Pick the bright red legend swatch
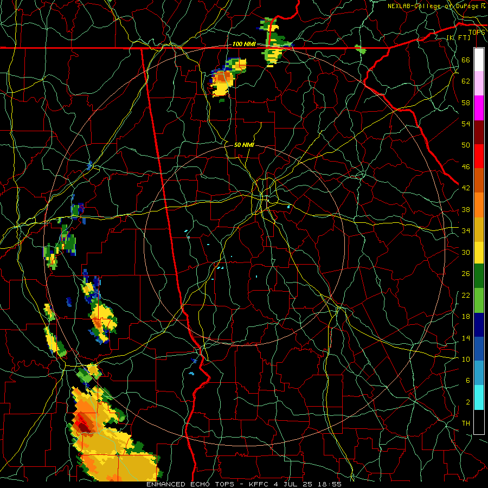The image size is (488, 488). click(479, 156)
